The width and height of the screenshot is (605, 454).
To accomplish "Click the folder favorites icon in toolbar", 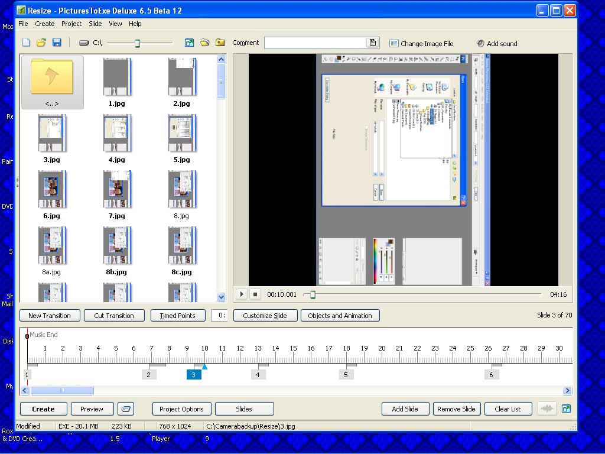I will [x=205, y=43].
